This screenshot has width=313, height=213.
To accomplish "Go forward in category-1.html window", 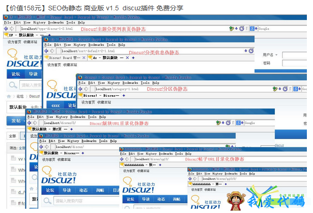I will (x=86, y=89).
